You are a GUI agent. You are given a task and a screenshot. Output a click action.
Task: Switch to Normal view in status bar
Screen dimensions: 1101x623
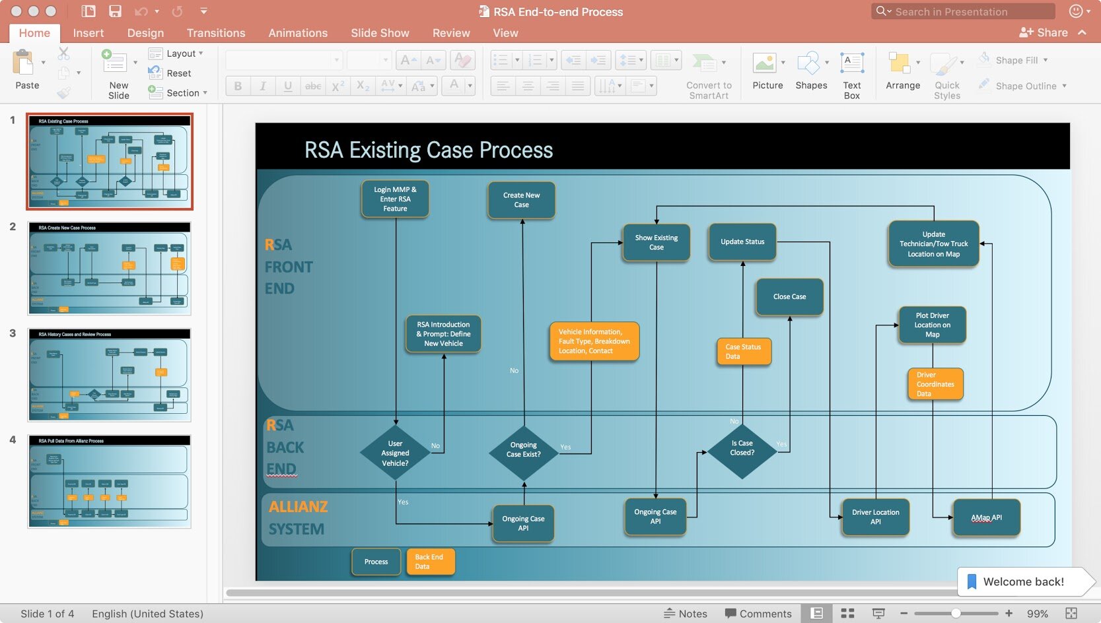point(817,614)
